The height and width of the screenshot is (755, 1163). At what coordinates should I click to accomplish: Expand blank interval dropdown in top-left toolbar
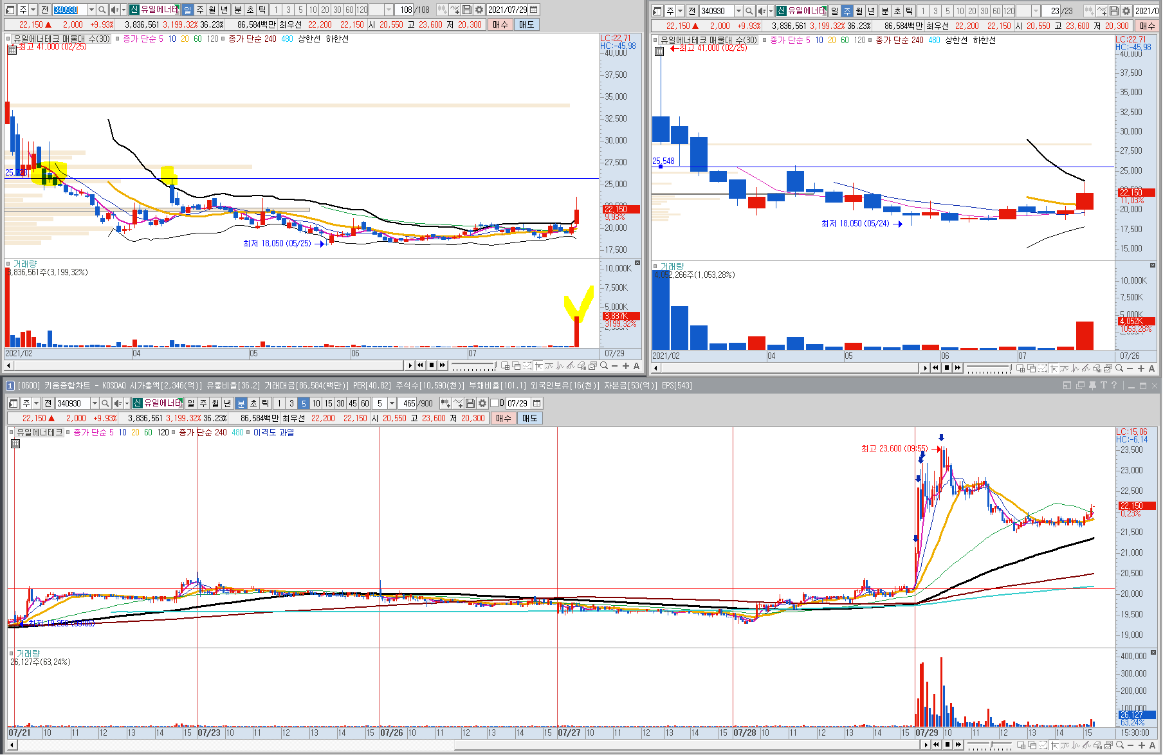click(x=389, y=10)
